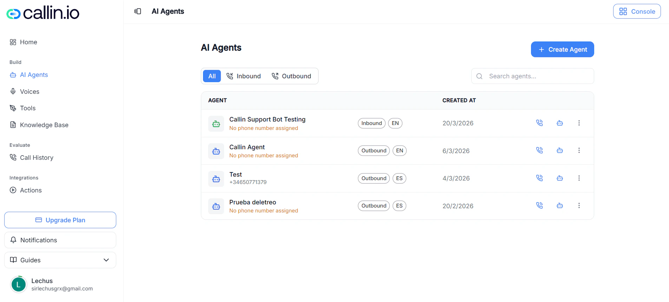Click Outbound badge on Test row
Screen dimensions: 669x302
[374, 178]
